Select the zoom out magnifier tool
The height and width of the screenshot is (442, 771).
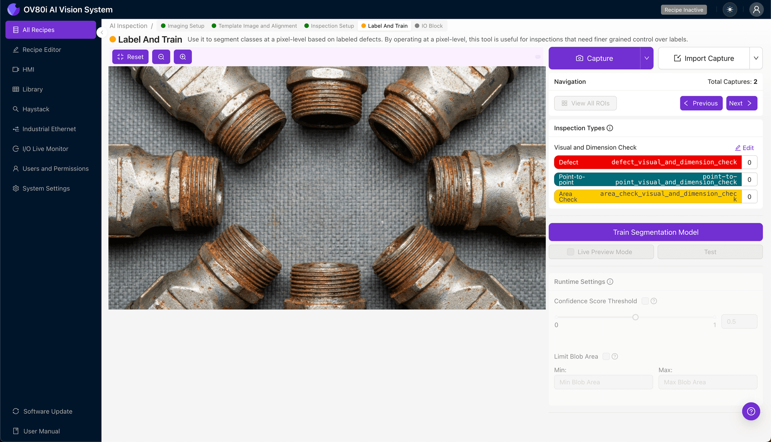tap(161, 57)
